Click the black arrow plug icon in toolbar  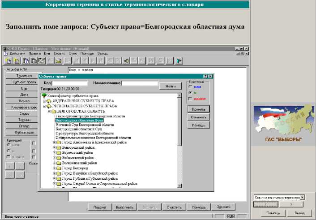126,61
